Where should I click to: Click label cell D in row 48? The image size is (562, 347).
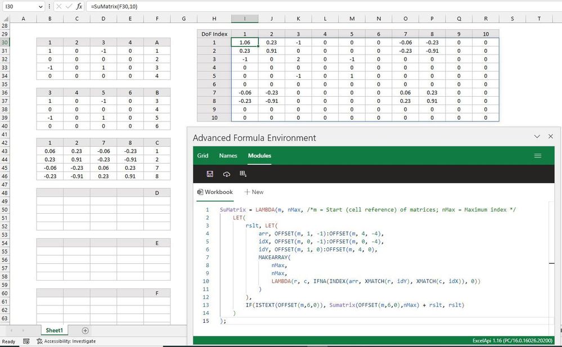point(157,193)
